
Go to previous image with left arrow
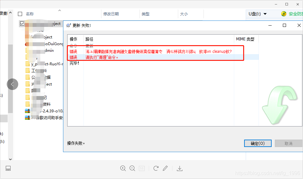click(x=12, y=84)
